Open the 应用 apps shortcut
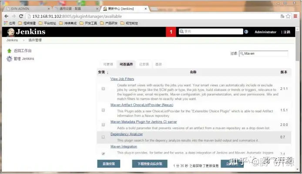The width and height of the screenshot is (302, 174). tap(10, 23)
